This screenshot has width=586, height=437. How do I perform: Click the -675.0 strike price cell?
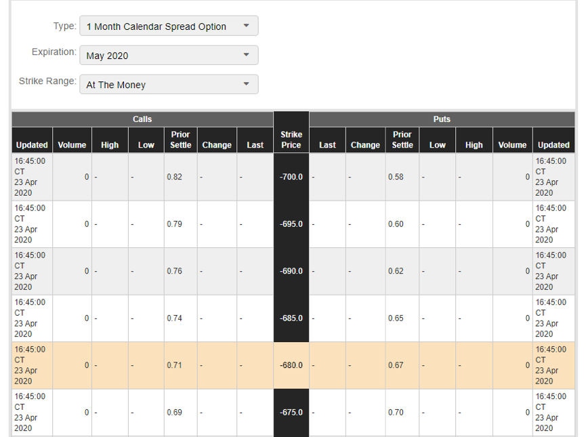pyautogui.click(x=291, y=413)
